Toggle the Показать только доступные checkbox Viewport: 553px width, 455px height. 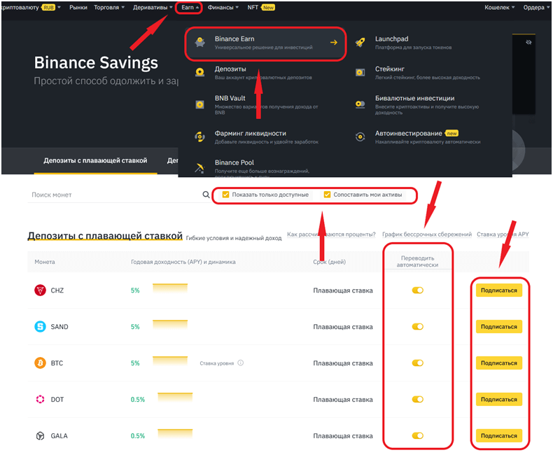[x=225, y=195]
